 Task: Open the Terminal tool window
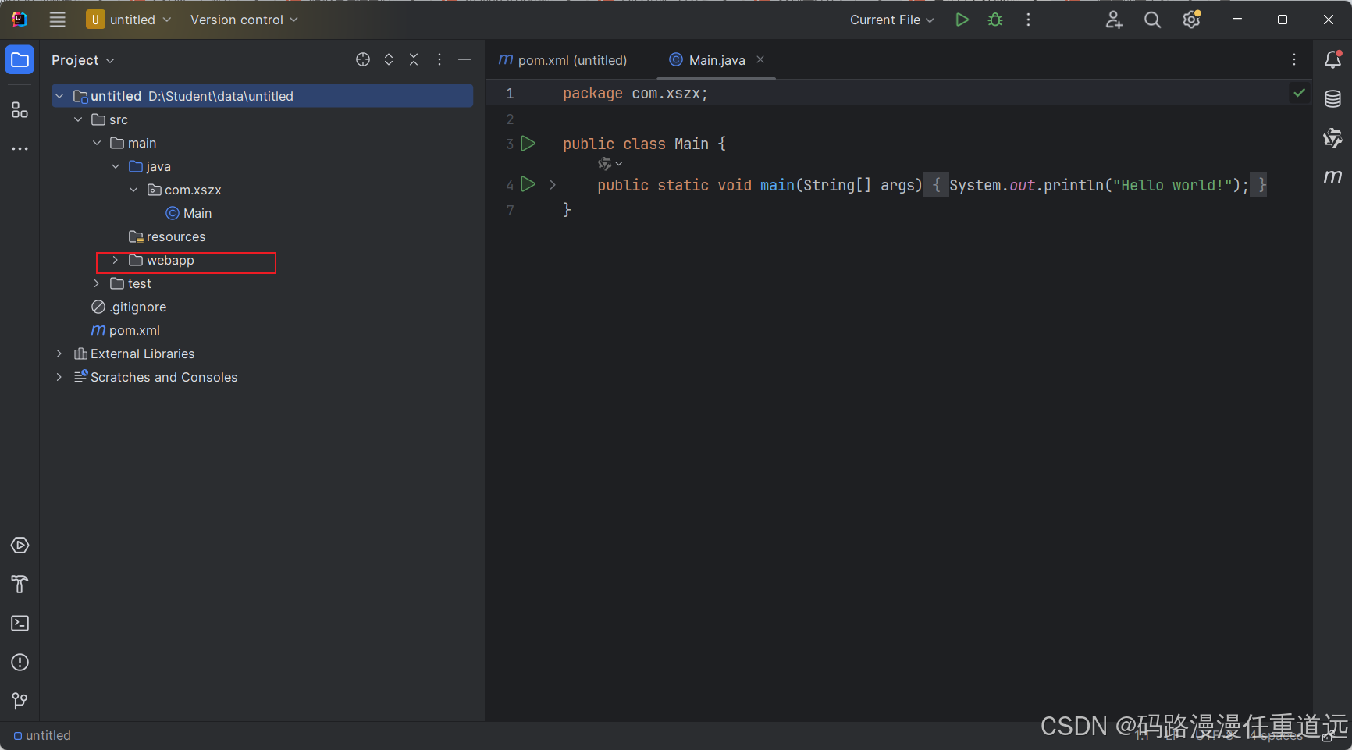point(20,624)
